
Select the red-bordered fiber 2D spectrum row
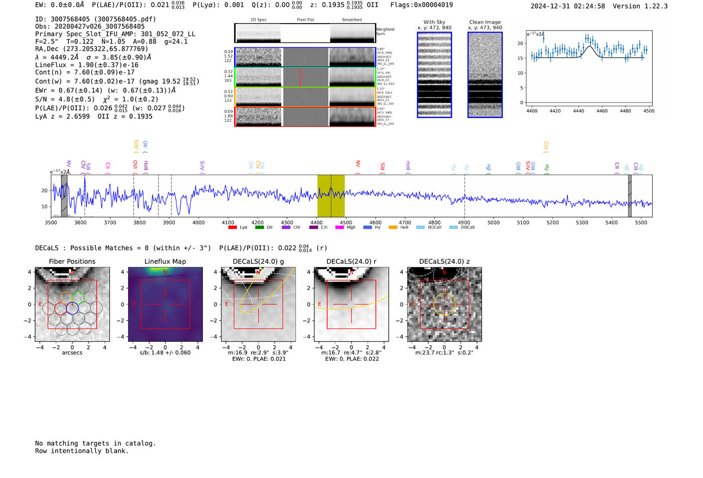click(x=305, y=116)
